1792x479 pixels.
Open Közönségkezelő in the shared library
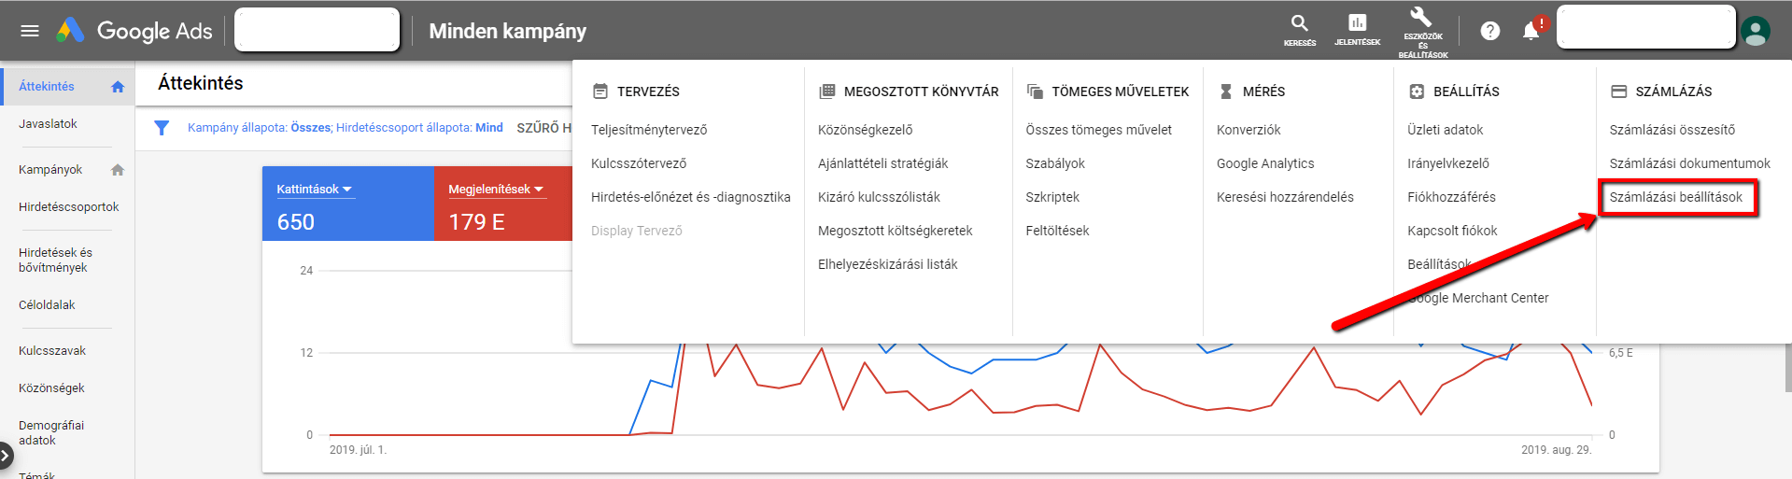tap(866, 130)
